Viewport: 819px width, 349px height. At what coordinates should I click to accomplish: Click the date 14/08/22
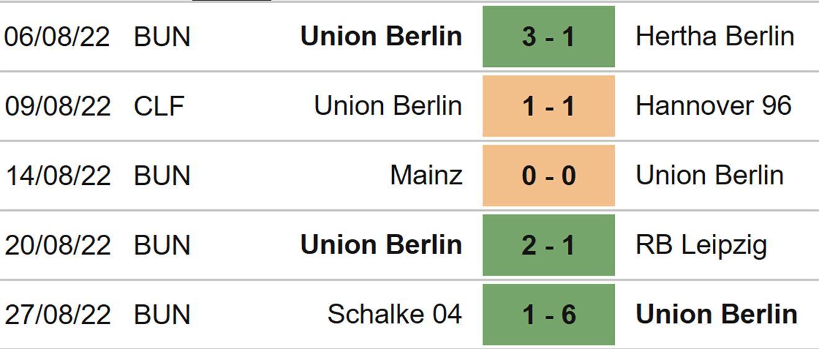coord(58,176)
